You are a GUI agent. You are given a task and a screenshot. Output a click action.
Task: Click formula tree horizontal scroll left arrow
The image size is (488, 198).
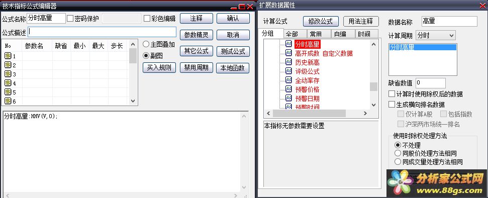(268, 113)
